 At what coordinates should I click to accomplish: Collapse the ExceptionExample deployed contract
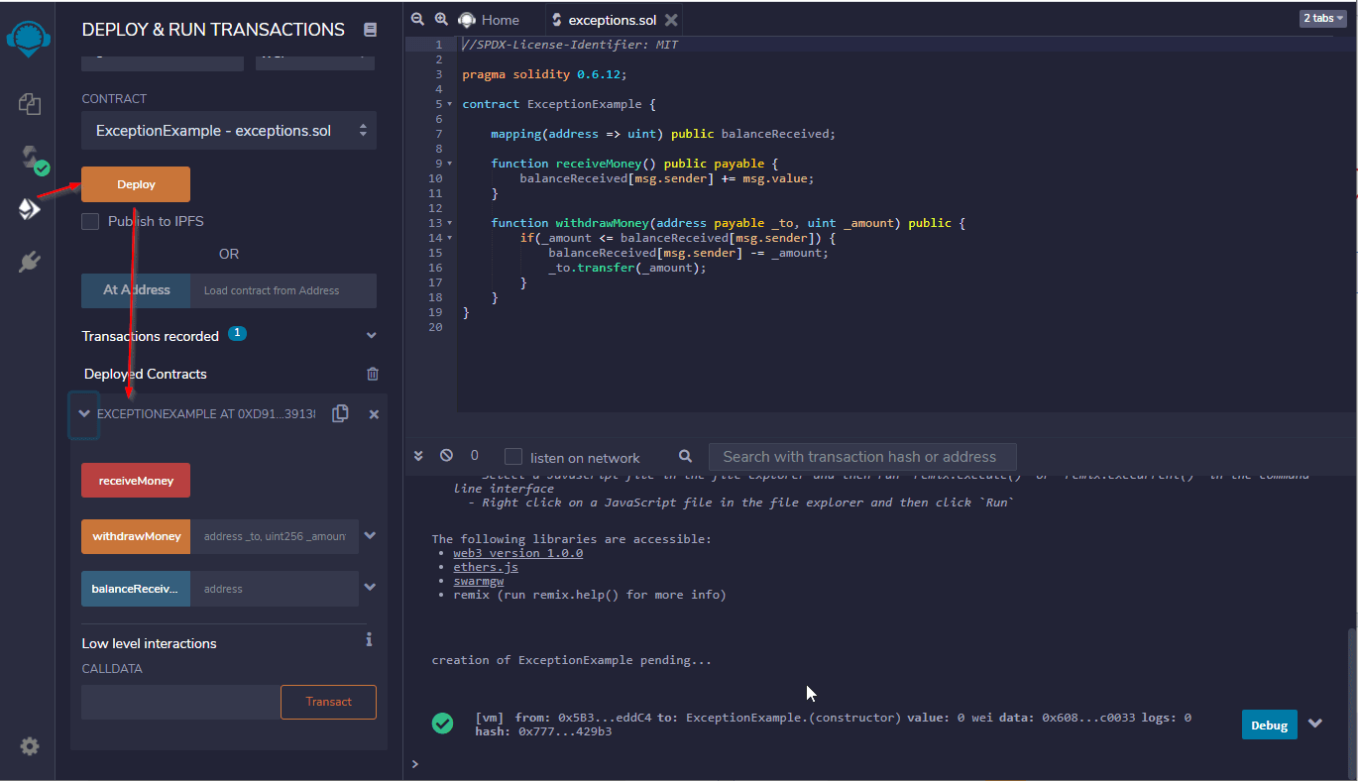84,414
